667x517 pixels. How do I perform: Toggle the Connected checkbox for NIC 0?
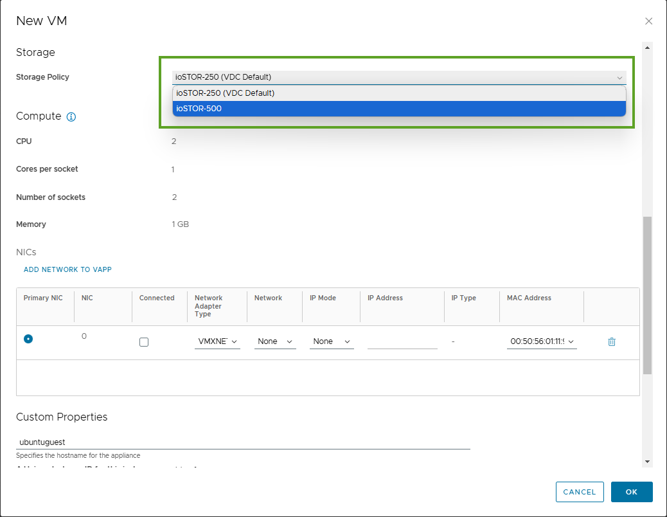point(144,342)
